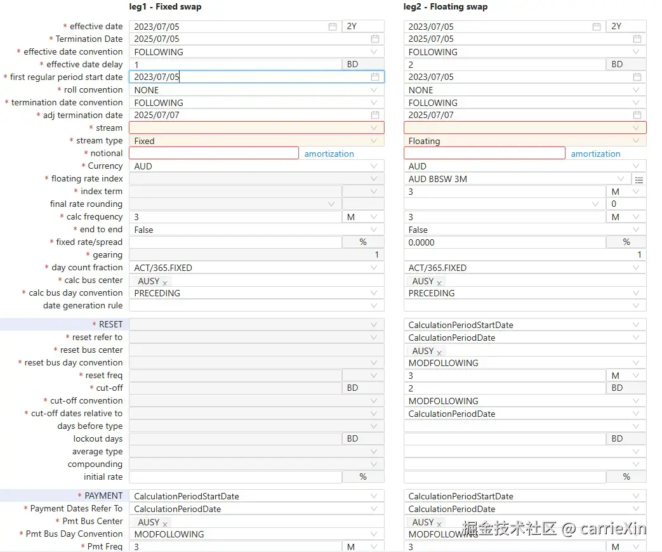Click the leg1 amortization link
The image size is (662, 552).
[x=329, y=154]
